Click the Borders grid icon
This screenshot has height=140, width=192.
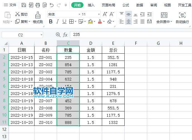click(71, 22)
